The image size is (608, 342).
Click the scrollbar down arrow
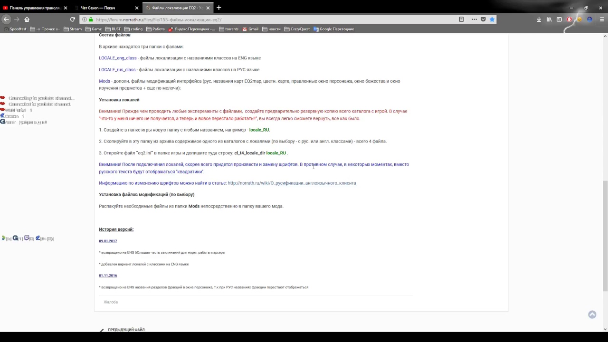click(x=605, y=329)
